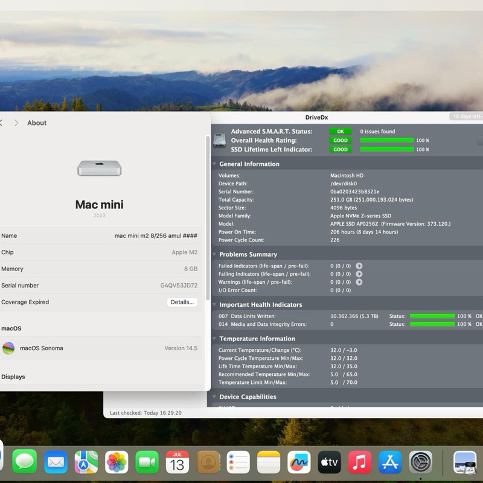Click the GOOD badge for SSD Lifetime Left
The image size is (483, 483).
340,149
